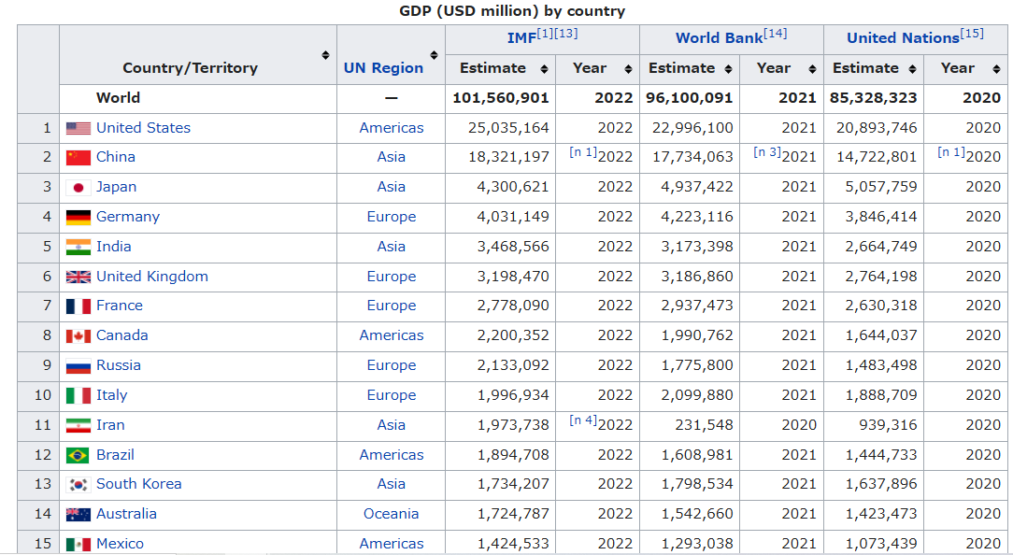Click the Canada flag icon
This screenshot has height=555, width=1013.
coord(78,336)
